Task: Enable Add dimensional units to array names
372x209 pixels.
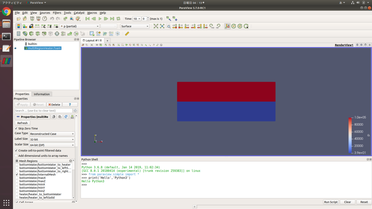Action: click(x=16, y=156)
